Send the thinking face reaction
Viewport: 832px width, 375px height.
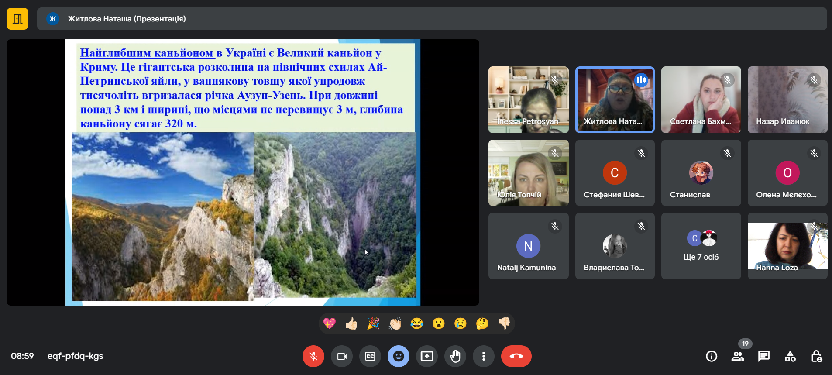(x=482, y=323)
